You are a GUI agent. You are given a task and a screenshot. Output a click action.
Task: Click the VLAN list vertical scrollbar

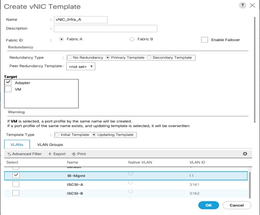click(250, 185)
